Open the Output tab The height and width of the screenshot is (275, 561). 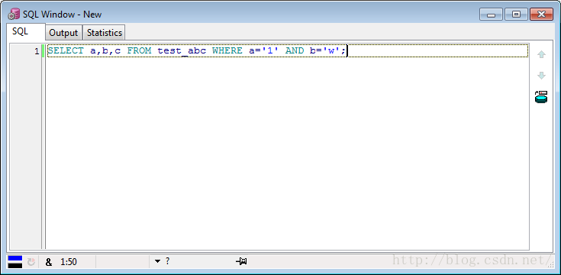click(63, 33)
